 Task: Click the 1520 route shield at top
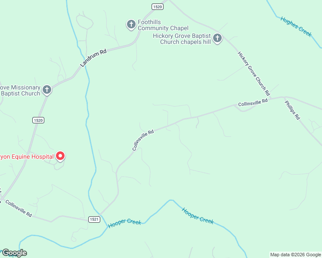158,7
